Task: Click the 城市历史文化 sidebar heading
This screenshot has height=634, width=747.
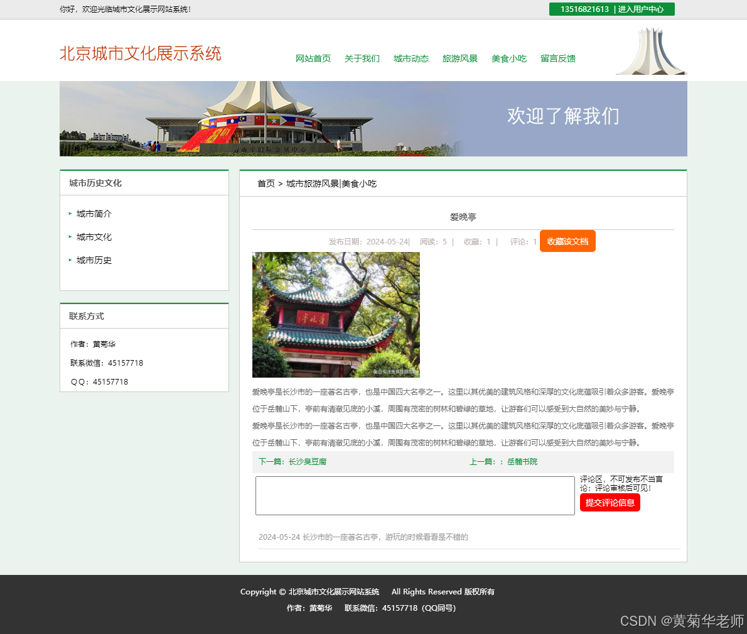Action: pos(95,183)
